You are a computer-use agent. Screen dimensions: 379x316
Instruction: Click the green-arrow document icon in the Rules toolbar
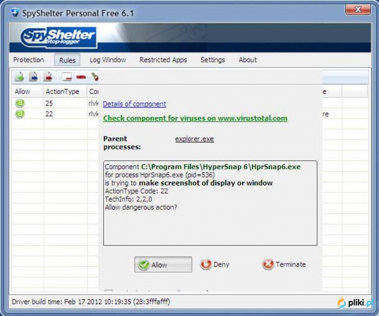[19, 77]
